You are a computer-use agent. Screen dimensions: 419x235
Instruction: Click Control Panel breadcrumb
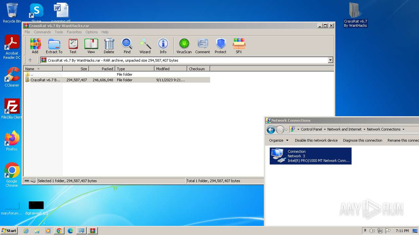pos(311,129)
